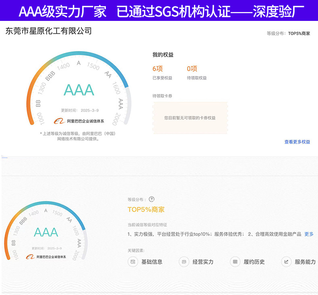Click 更新时间 2025-3-9 in upper gauge

click(80, 111)
